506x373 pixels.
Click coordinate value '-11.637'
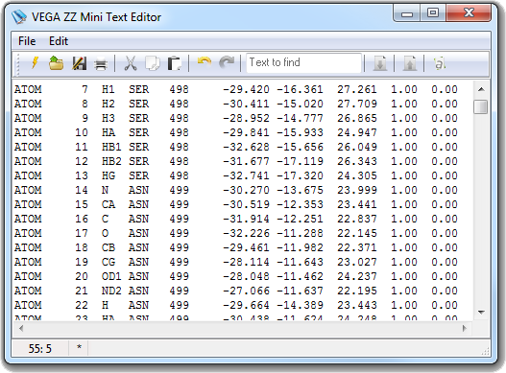(300, 291)
